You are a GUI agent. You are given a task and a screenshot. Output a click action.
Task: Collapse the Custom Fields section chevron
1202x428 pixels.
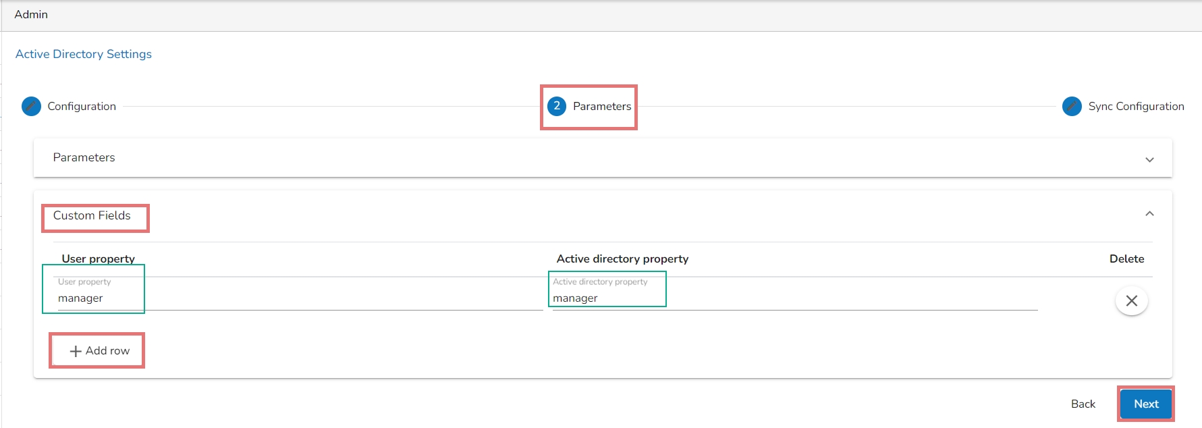(1149, 214)
